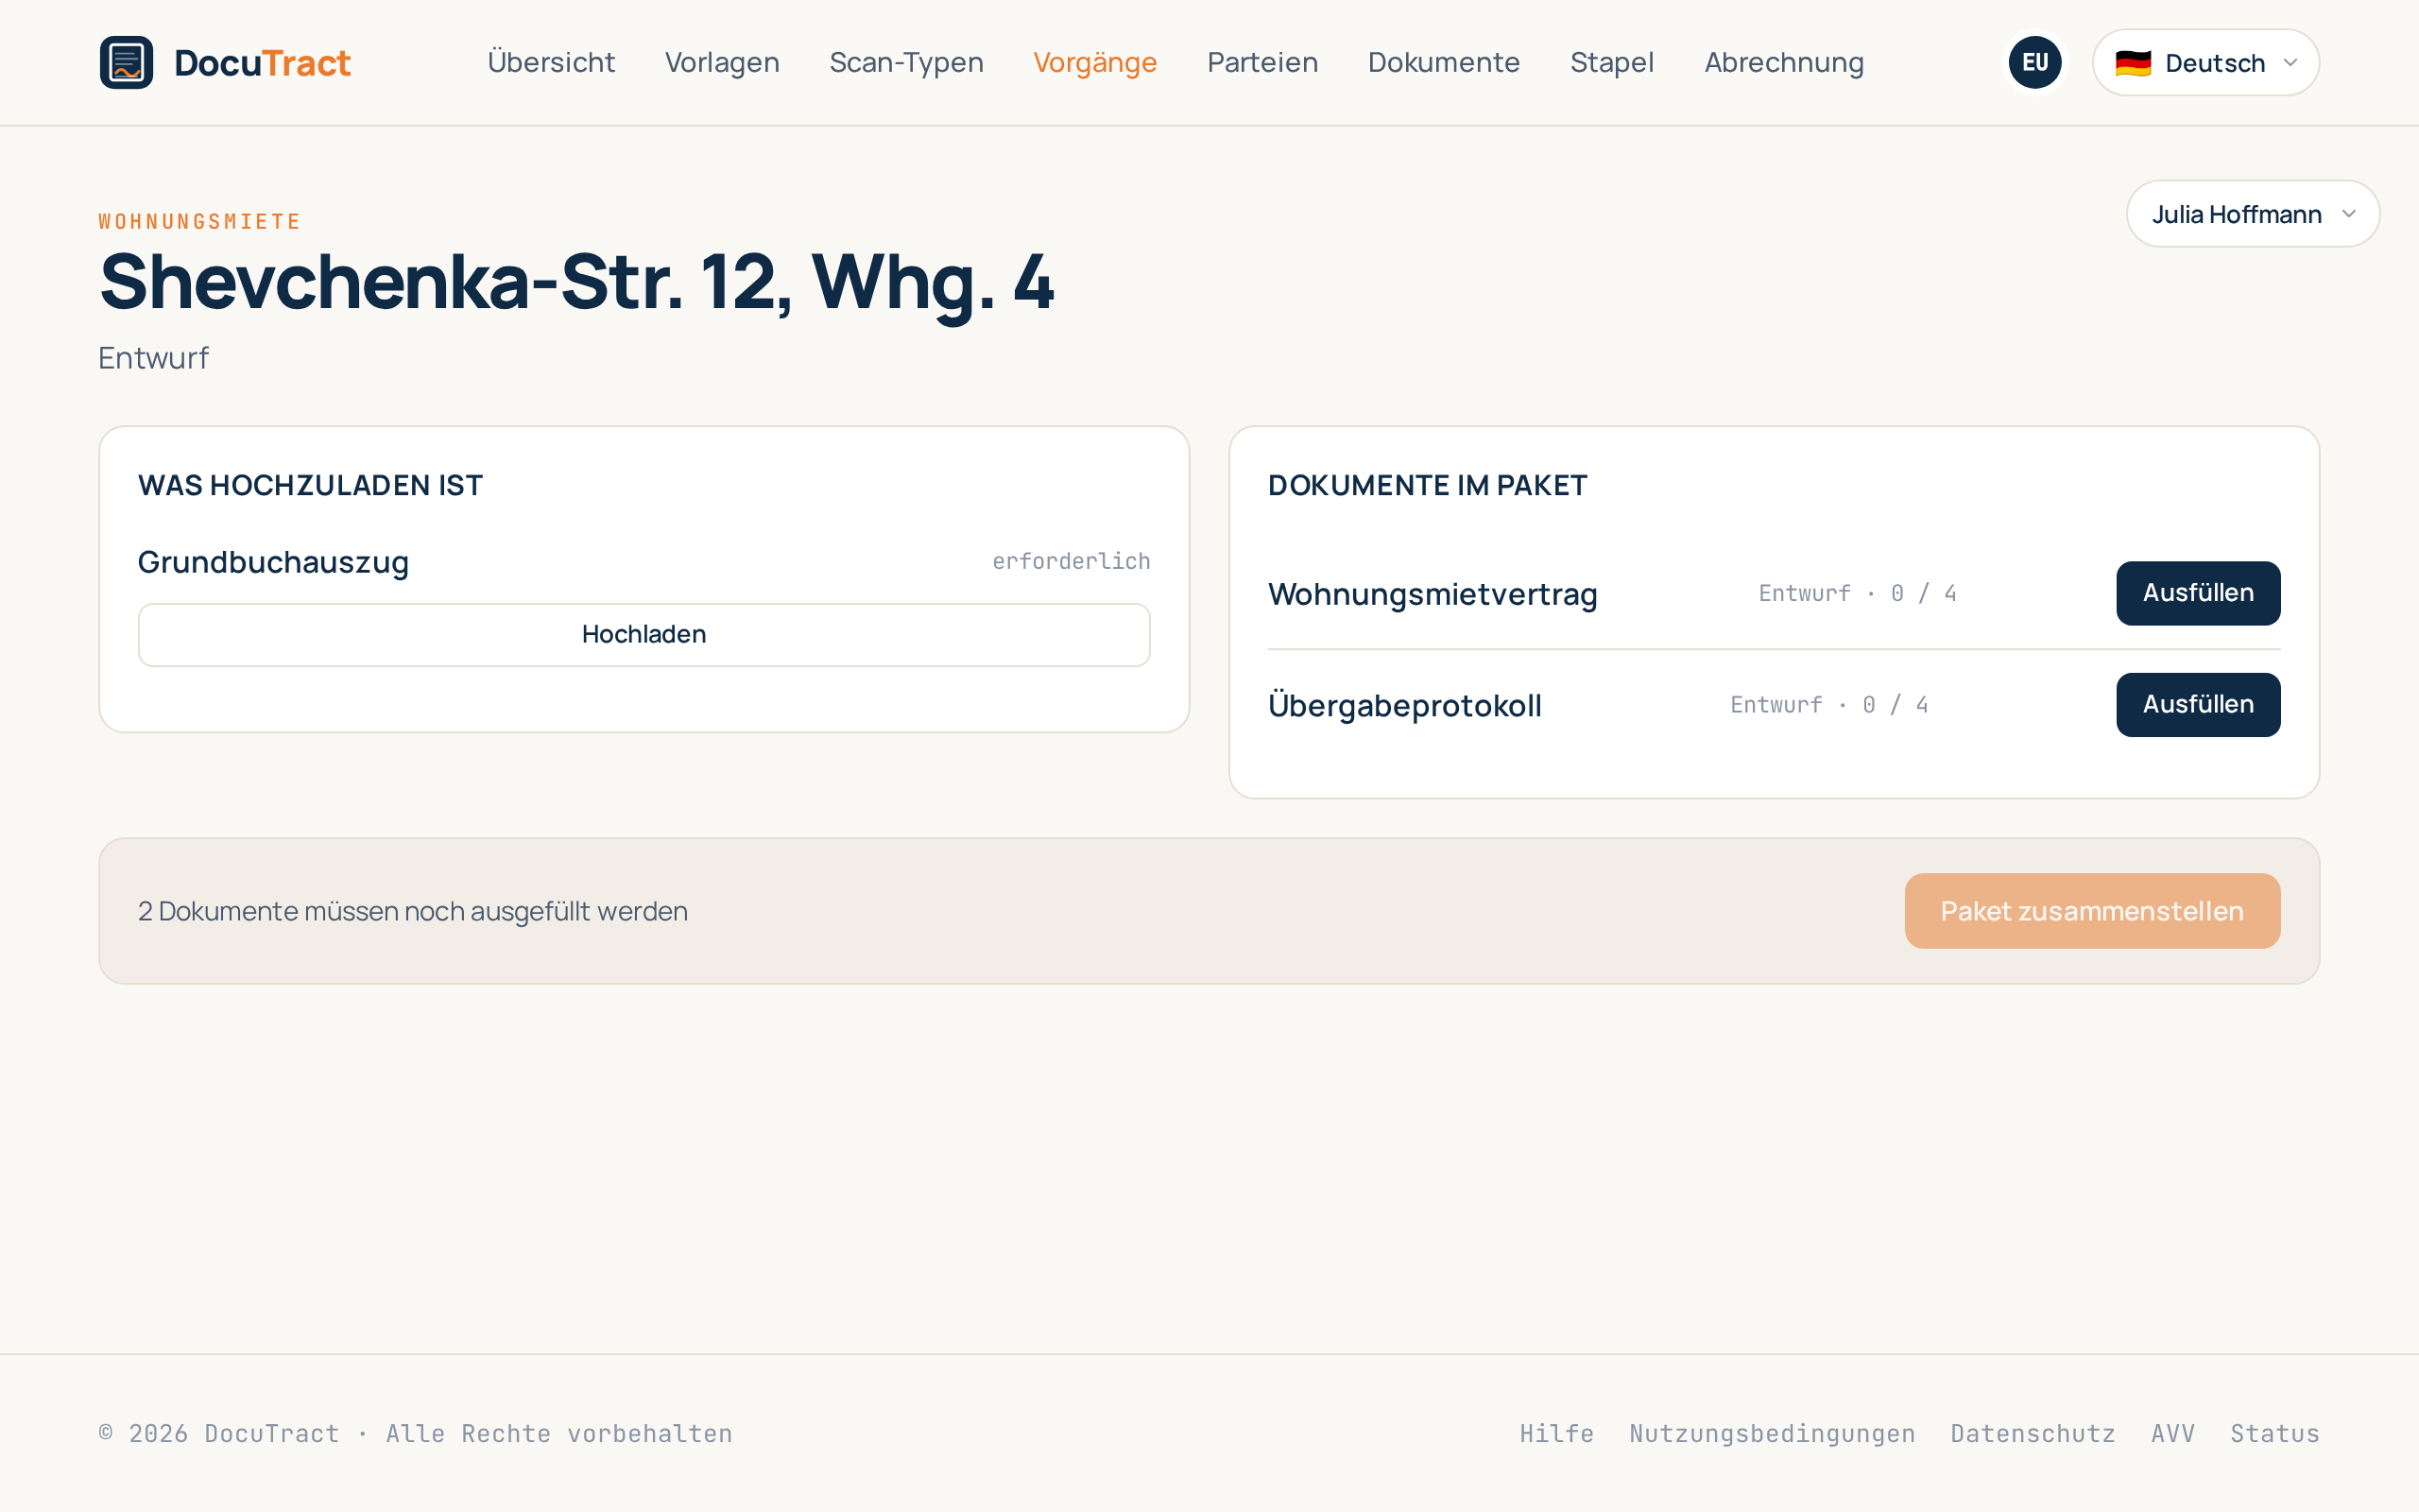Go to Übersicht
2419x1512 pixels.
[x=551, y=62]
